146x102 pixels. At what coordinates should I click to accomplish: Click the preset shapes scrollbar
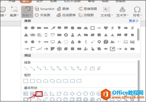[x=139, y=81]
